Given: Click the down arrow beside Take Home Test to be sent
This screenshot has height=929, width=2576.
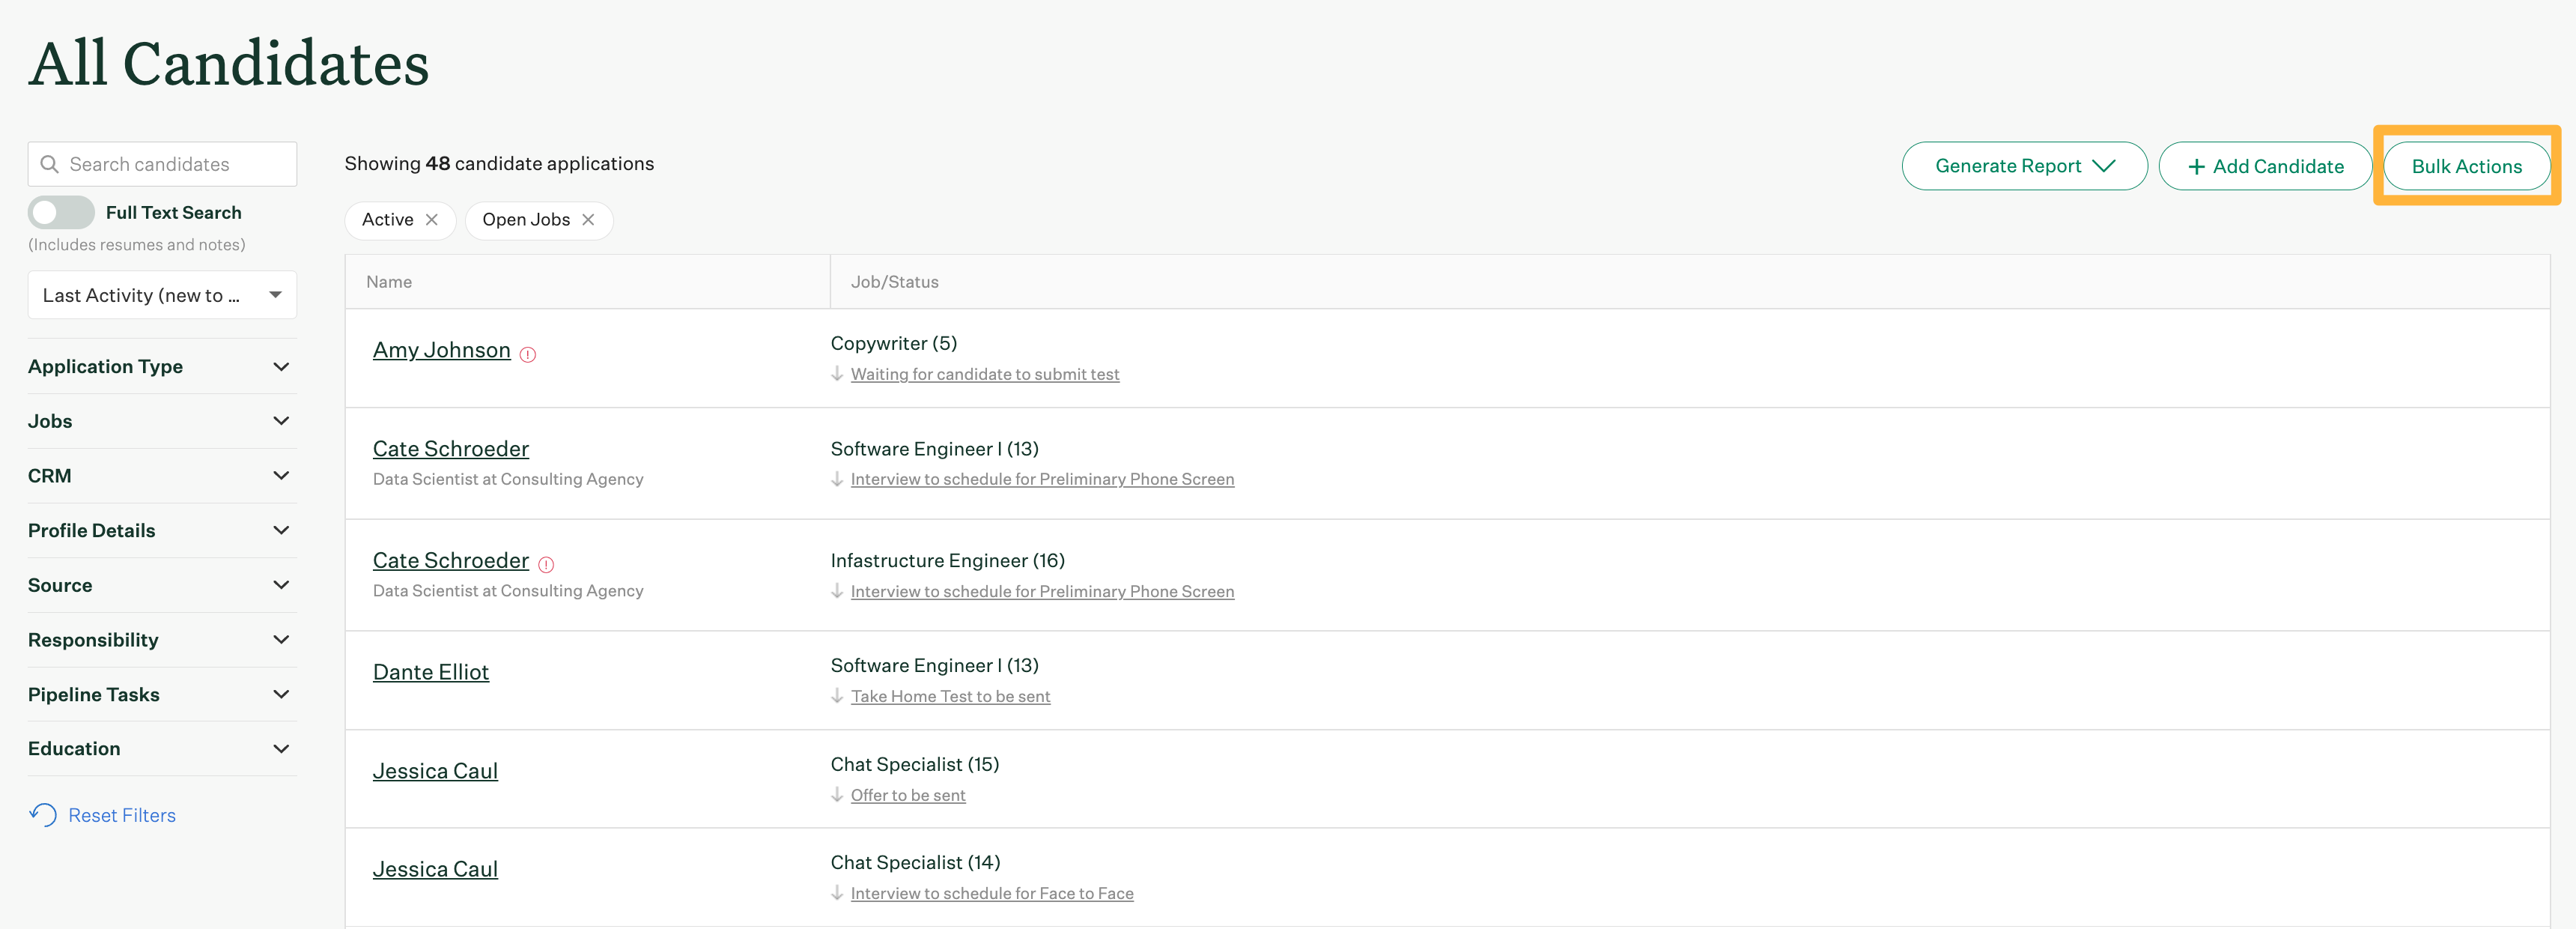Looking at the screenshot, I should pyautogui.click(x=837, y=696).
